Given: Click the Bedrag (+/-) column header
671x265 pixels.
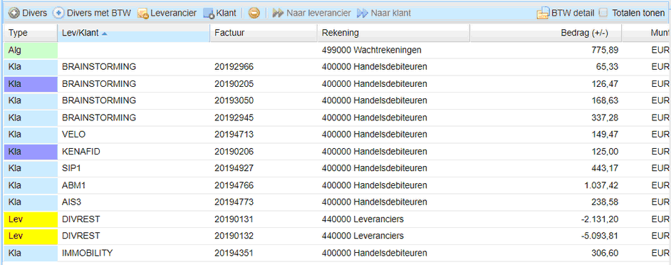Looking at the screenshot, I should [546, 33].
